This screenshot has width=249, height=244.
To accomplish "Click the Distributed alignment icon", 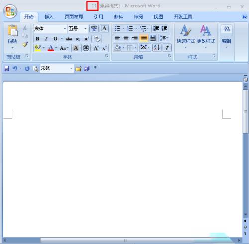I will click(x=153, y=38).
